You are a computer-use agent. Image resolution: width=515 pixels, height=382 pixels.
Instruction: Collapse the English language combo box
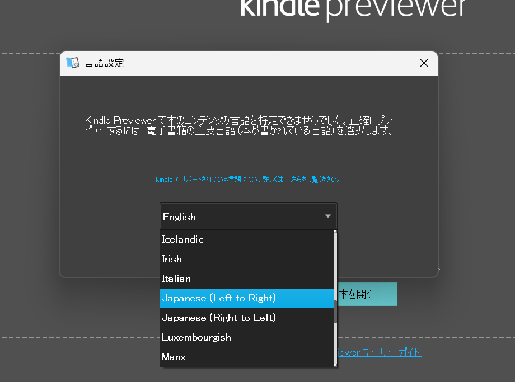pyautogui.click(x=249, y=216)
